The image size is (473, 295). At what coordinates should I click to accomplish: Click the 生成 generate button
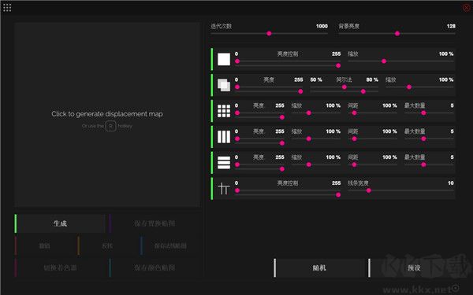pos(60,223)
